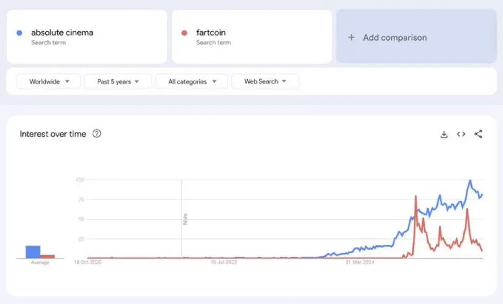Image resolution: width=503 pixels, height=304 pixels.
Task: Open the Interest over time help icon
Action: [x=97, y=134]
